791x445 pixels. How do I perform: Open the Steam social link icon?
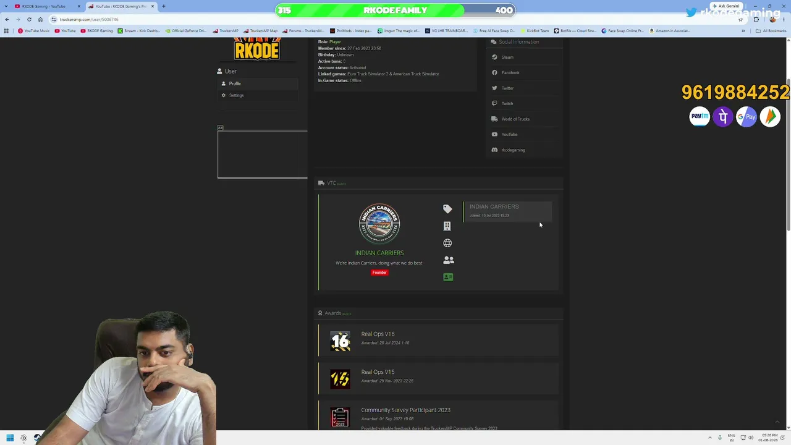494,57
